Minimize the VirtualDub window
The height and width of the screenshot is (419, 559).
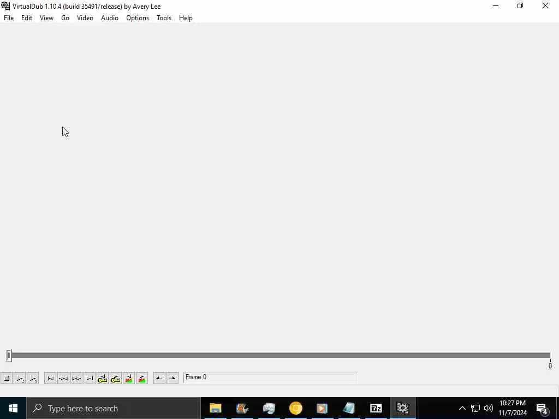pyautogui.click(x=496, y=6)
